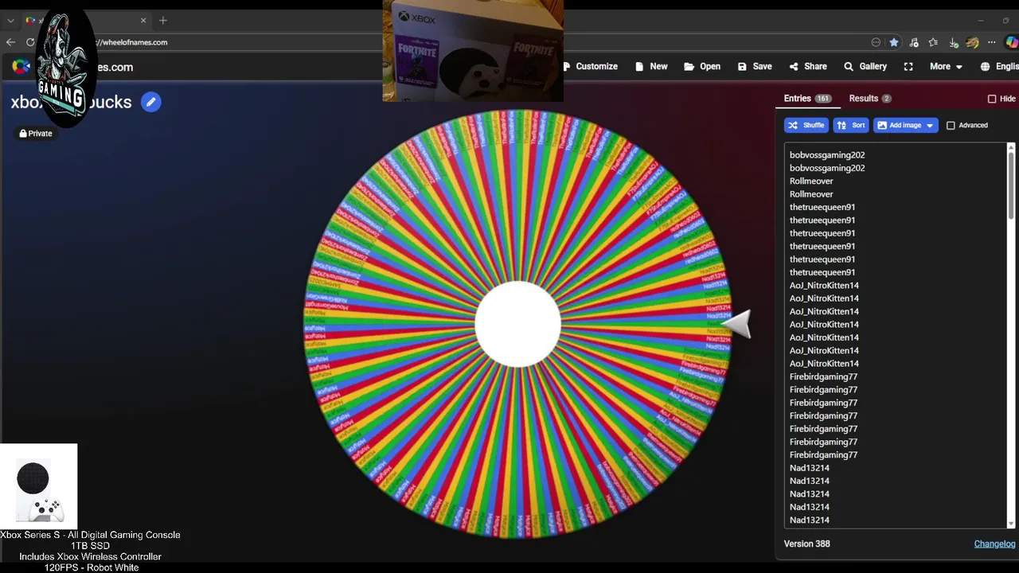This screenshot has width=1019, height=573.
Task: Click the blue pencil edit title icon
Action: (x=151, y=102)
